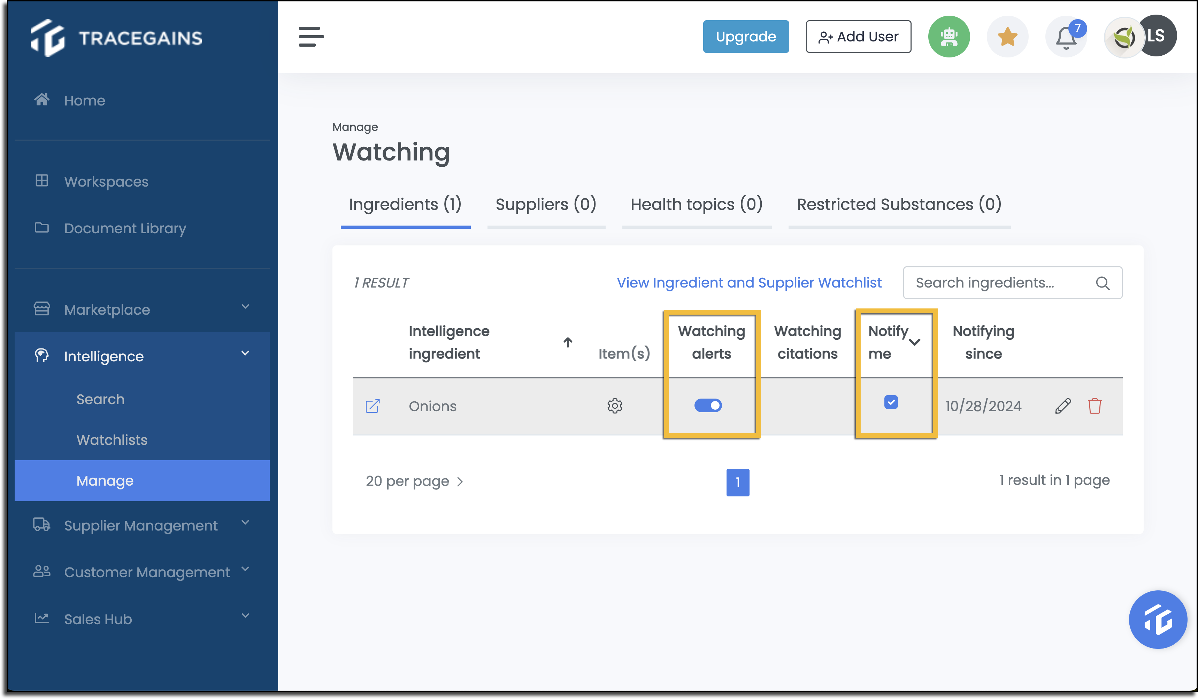Open the green robot assistant icon

(x=949, y=37)
